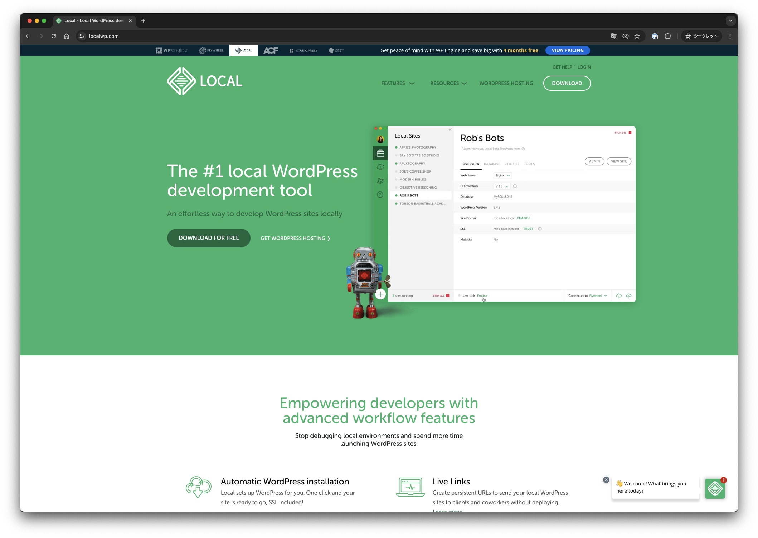The width and height of the screenshot is (758, 538).
Task: Focus the address bar showing localwp.com
Action: click(344, 36)
